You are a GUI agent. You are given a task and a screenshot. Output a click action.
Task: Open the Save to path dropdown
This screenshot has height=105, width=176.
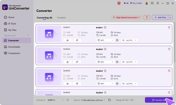93,100
